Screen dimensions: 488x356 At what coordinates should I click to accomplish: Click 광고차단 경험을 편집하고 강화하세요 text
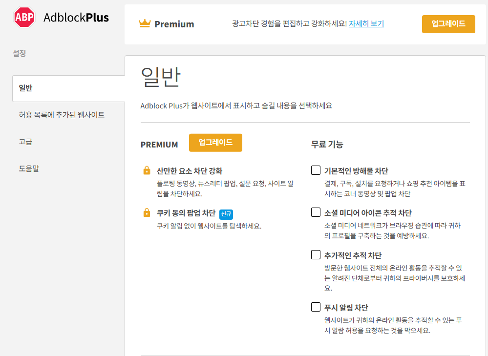[290, 23]
